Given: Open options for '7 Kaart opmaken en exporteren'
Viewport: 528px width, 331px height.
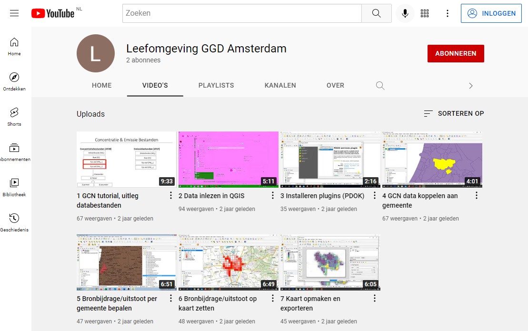Looking at the screenshot, I should click(374, 298).
